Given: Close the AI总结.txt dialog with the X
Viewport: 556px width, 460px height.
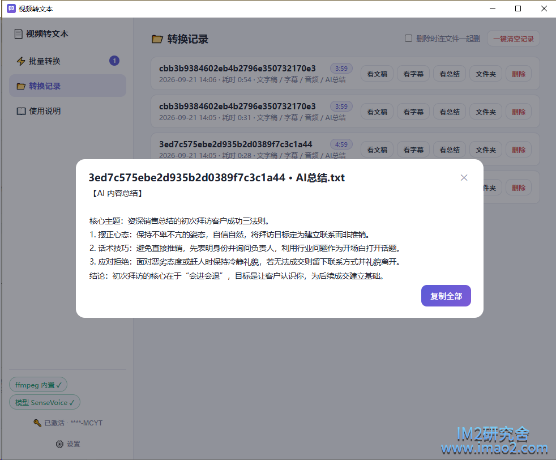Looking at the screenshot, I should (464, 178).
